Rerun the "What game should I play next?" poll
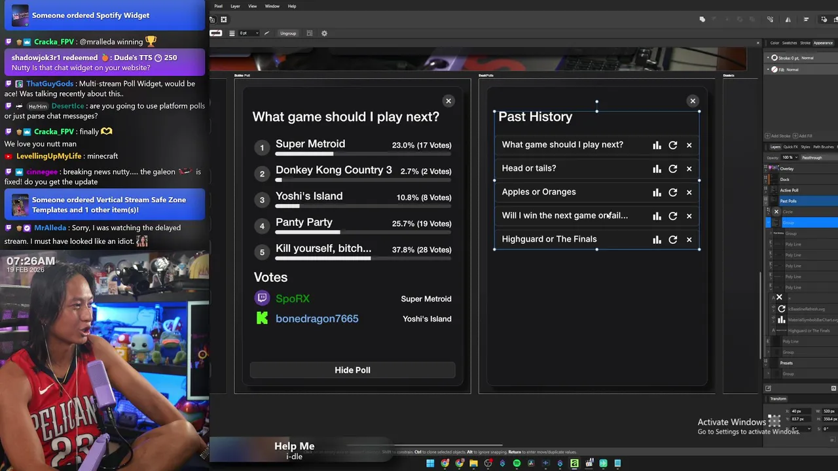Image resolution: width=838 pixels, height=471 pixels. coord(673,145)
